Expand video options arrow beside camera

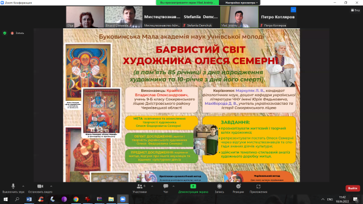pos(51,186)
